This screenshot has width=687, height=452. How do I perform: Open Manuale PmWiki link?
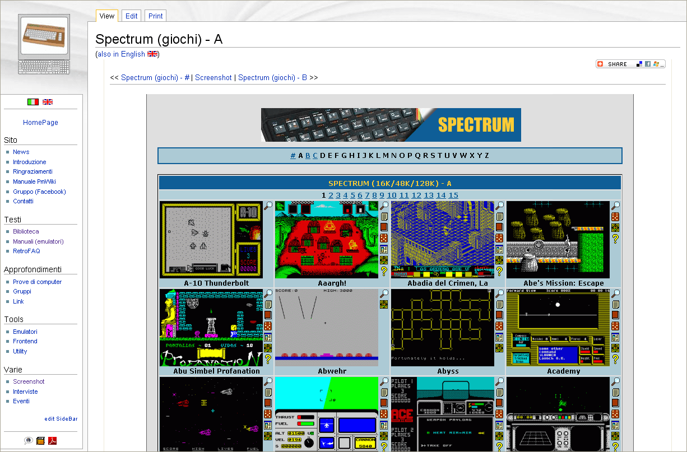[x=35, y=181]
